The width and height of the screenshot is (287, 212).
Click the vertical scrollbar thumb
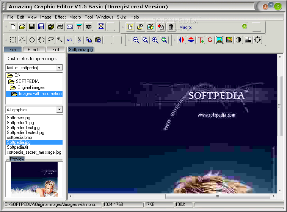coord(280,106)
